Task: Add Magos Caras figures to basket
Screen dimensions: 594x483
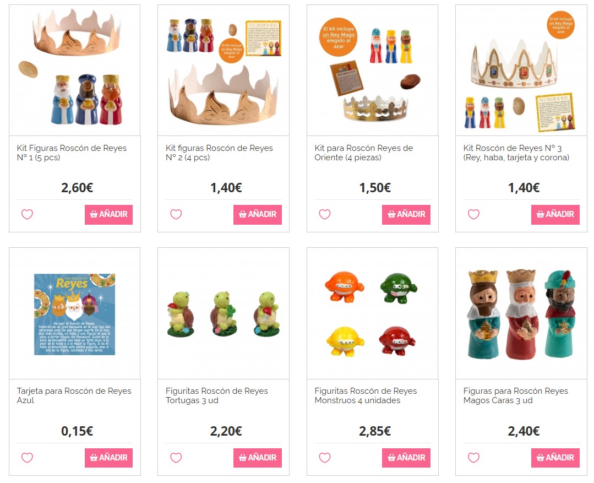Action: point(555,458)
